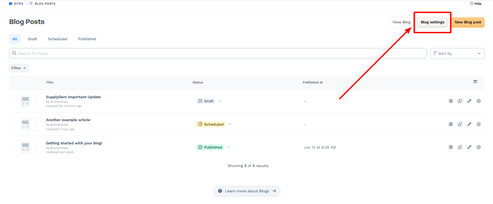
Task: Click Updated last week text
Action: click(60, 152)
